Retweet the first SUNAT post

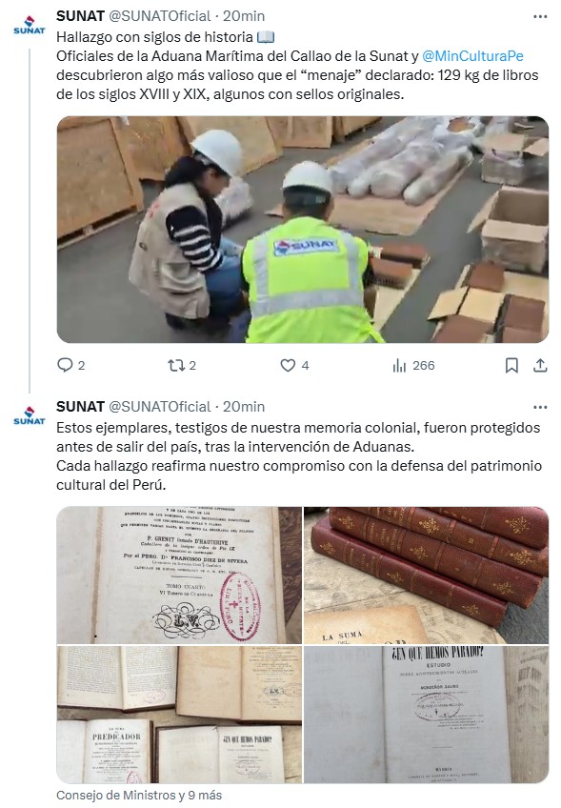coord(176,365)
